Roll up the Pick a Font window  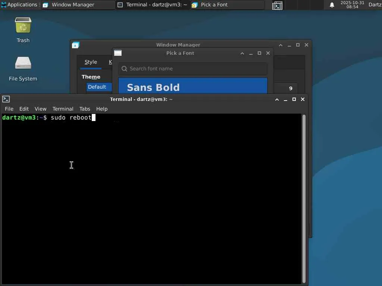[x=242, y=53]
